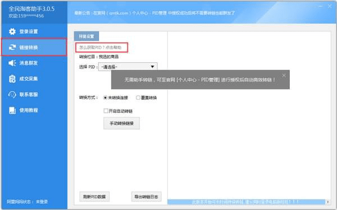Minimize the 全民淘客助手 window
The image size is (337, 210).
click(x=321, y=6)
